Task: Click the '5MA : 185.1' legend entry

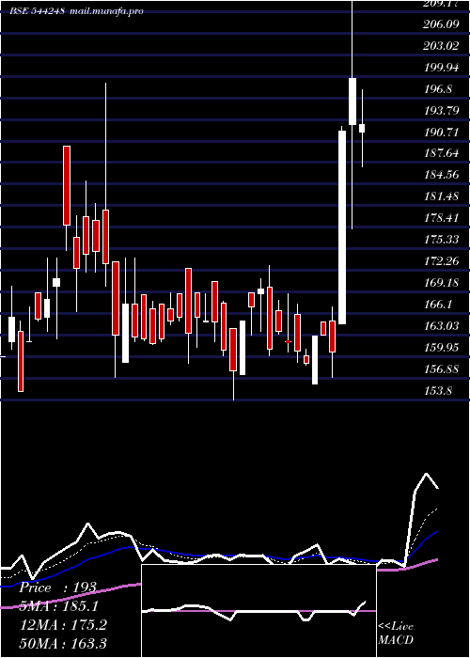Action: pos(59,606)
